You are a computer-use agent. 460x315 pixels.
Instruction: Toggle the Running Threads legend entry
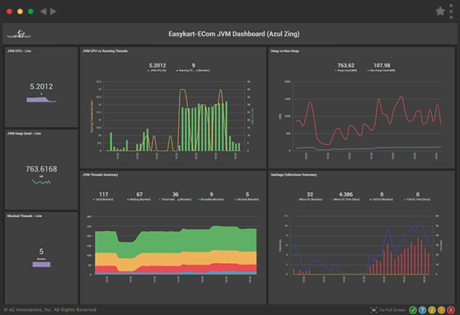[x=193, y=68]
